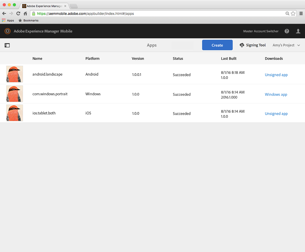Select the Adobe Experience Manager browser tab
This screenshot has width=305, height=252.
click(44, 6)
